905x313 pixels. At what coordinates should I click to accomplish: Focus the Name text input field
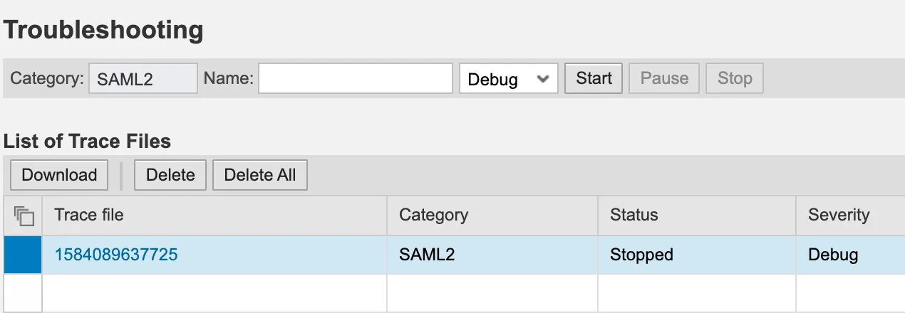[355, 78]
